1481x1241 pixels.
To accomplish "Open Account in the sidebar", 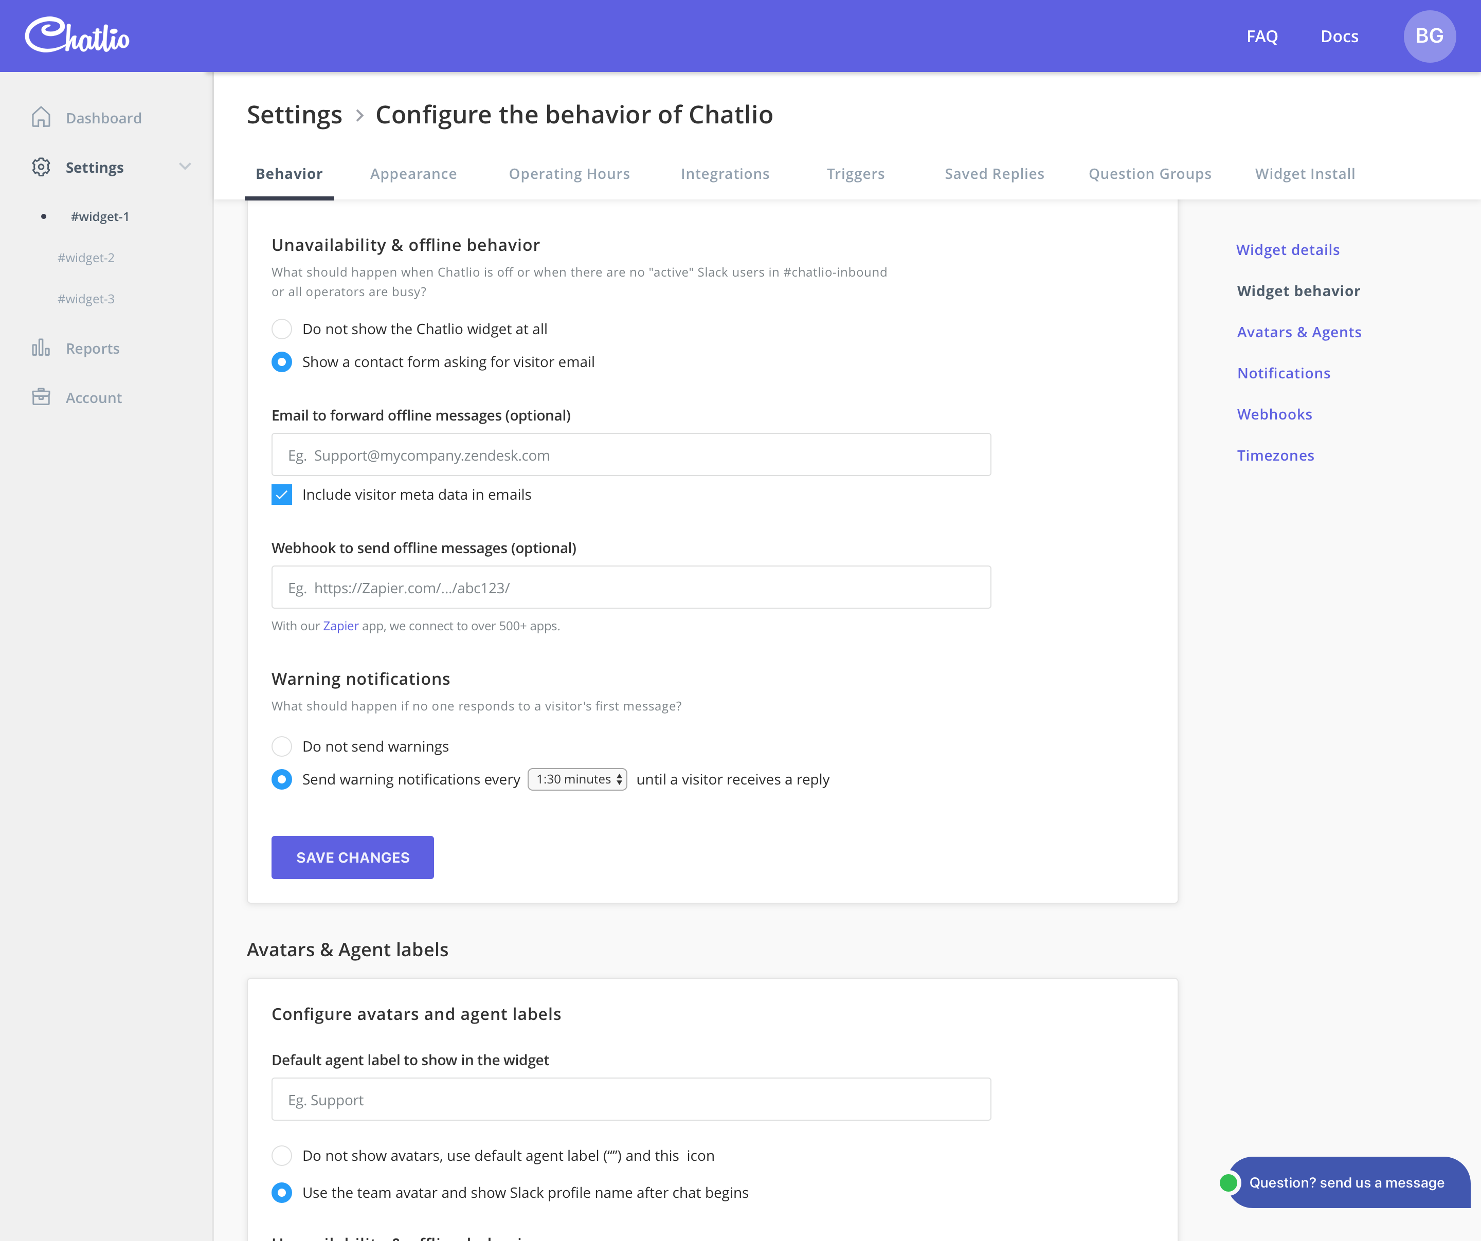I will (x=94, y=398).
